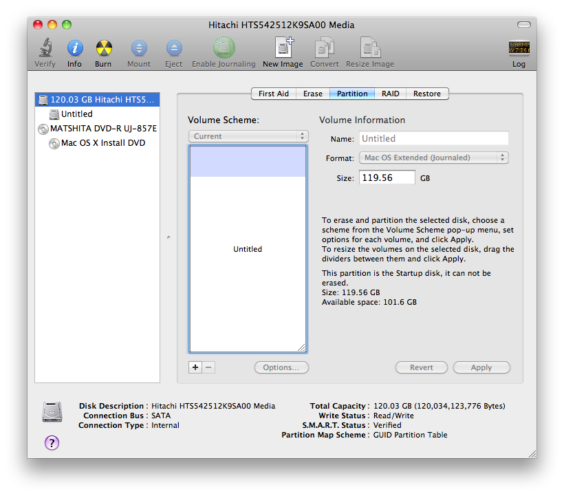Click the Apply button
Image resolution: width=564 pixels, height=496 pixels.
(x=481, y=367)
